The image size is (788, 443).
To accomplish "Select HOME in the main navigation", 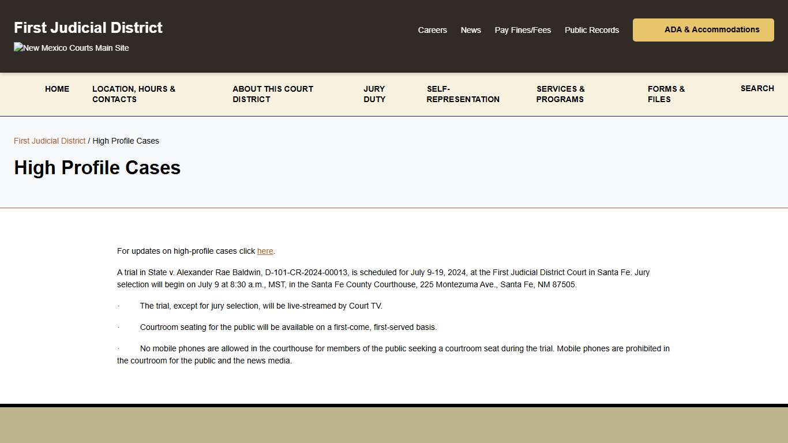I will pos(57,89).
